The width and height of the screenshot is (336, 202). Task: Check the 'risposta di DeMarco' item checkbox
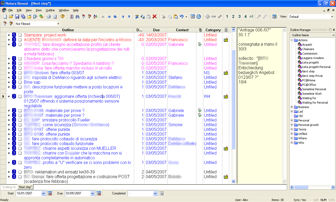tap(20, 78)
